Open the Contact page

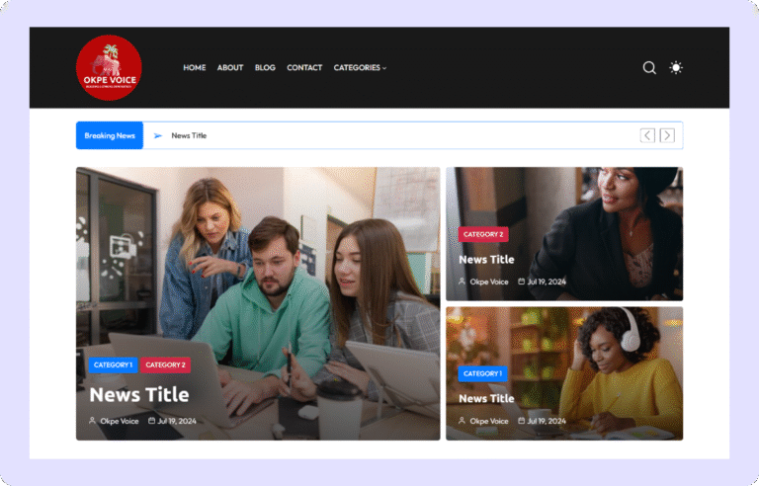tap(304, 68)
